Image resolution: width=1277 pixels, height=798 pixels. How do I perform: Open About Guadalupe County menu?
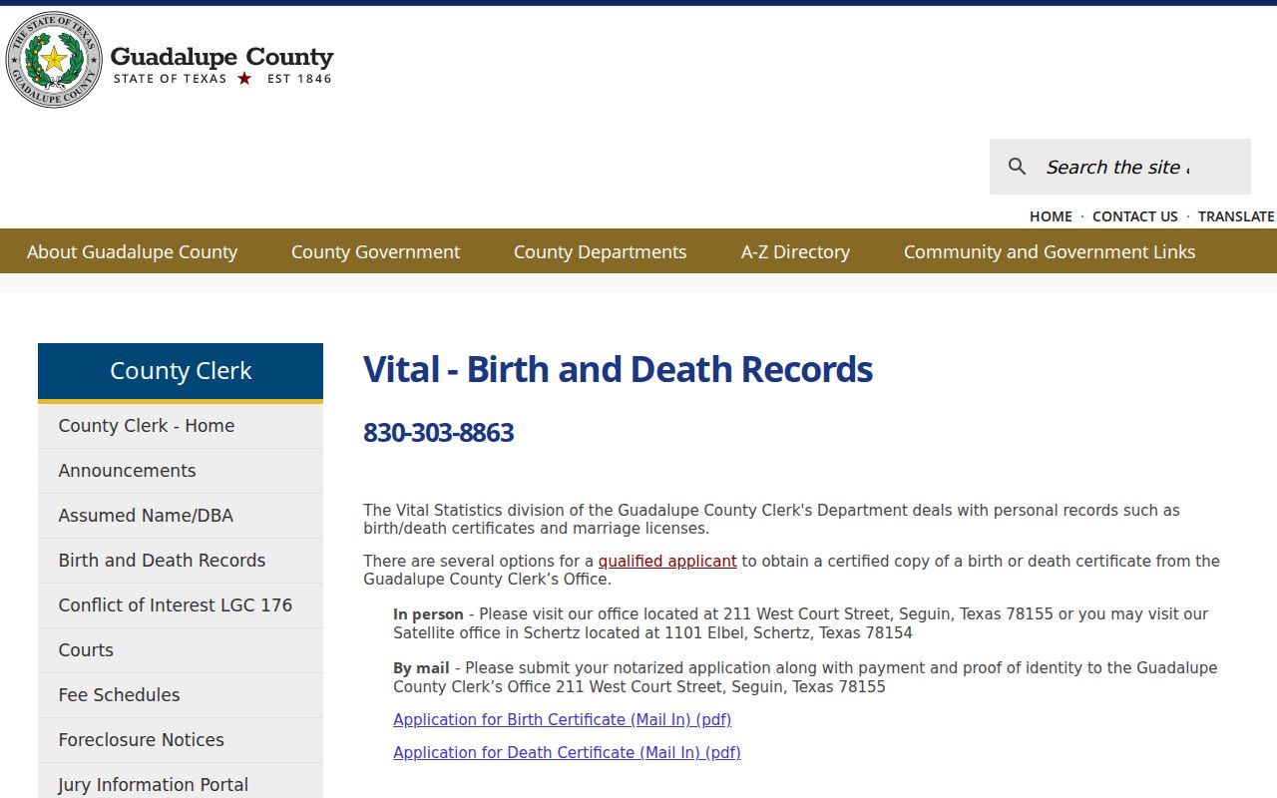[132, 251]
